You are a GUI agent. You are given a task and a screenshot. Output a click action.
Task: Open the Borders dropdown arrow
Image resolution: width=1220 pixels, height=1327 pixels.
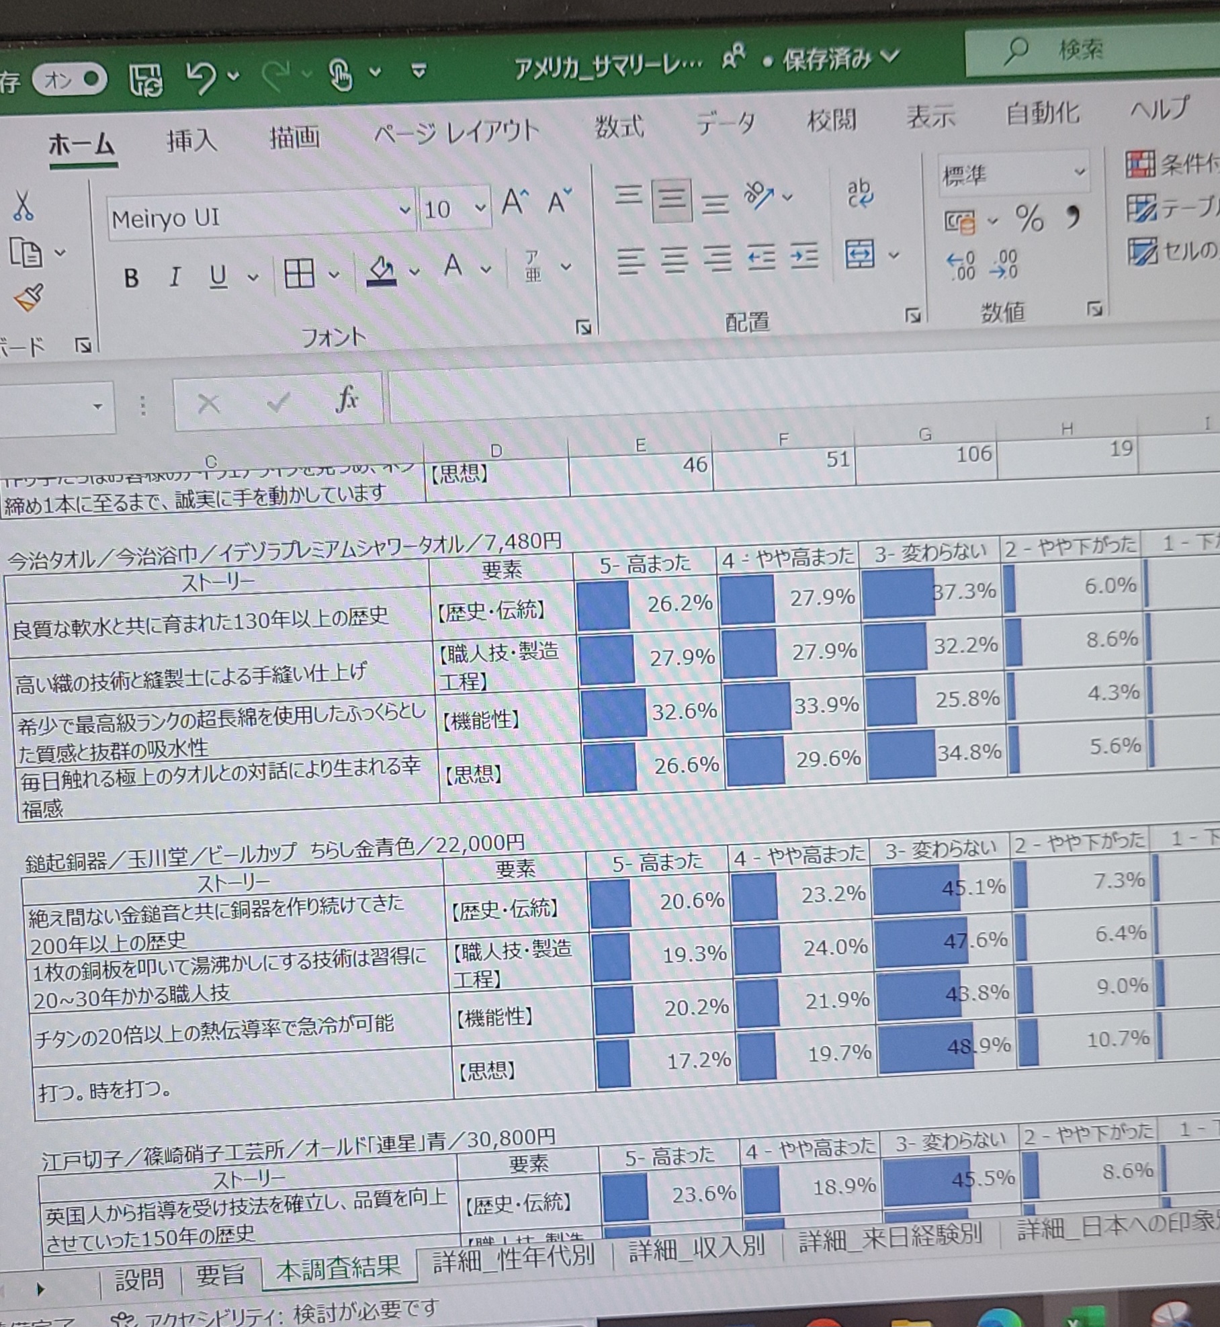click(334, 273)
